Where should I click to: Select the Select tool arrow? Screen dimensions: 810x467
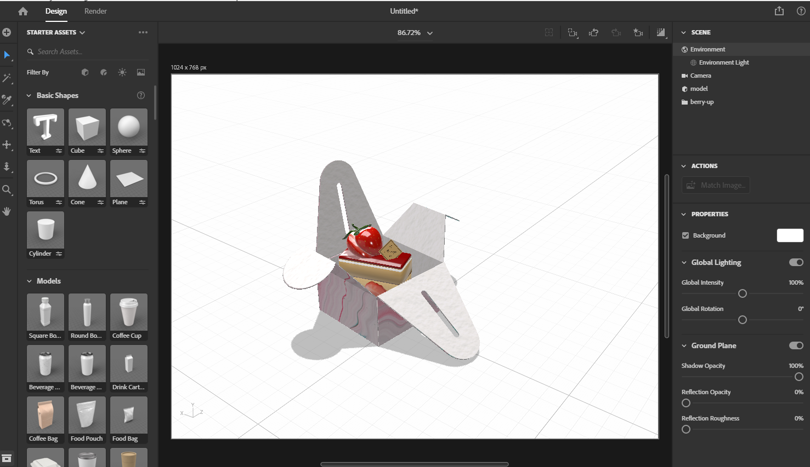(x=7, y=55)
